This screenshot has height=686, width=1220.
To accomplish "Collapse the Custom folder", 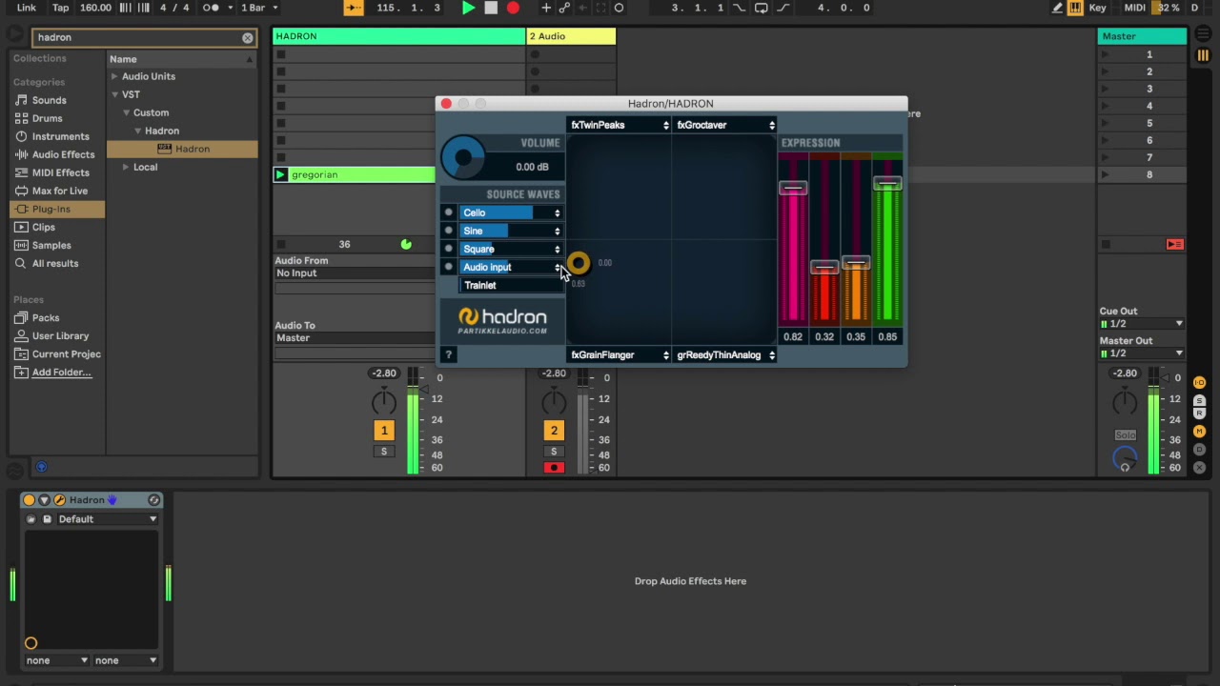I will pos(126,112).
